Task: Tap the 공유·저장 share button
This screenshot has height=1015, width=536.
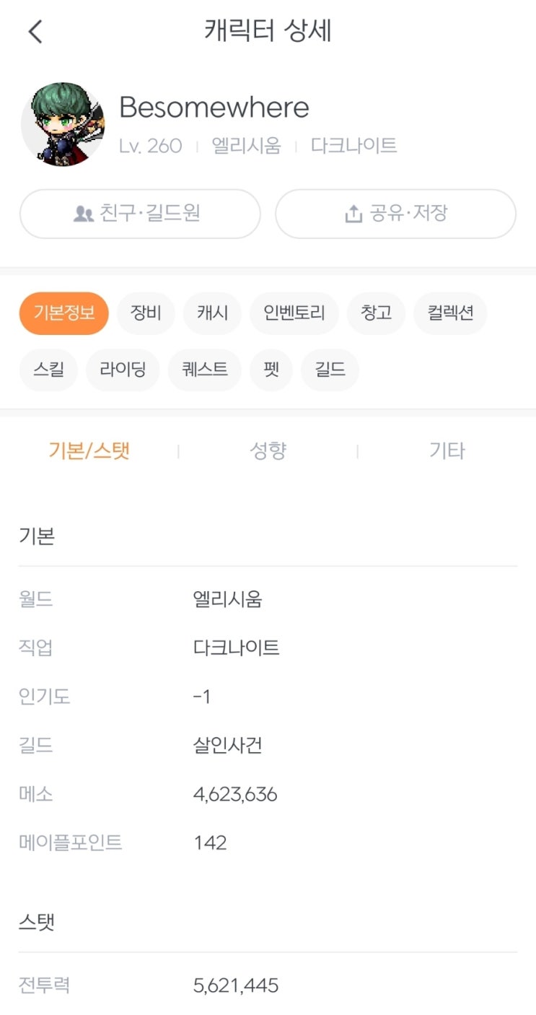Action: (395, 214)
